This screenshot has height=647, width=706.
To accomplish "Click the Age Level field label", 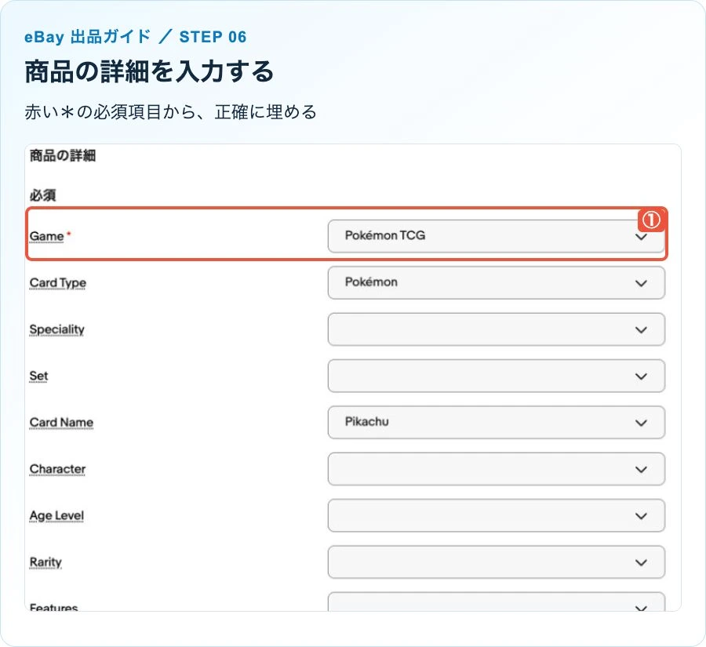I will (x=56, y=516).
